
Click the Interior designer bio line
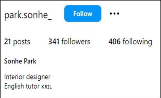(27, 77)
